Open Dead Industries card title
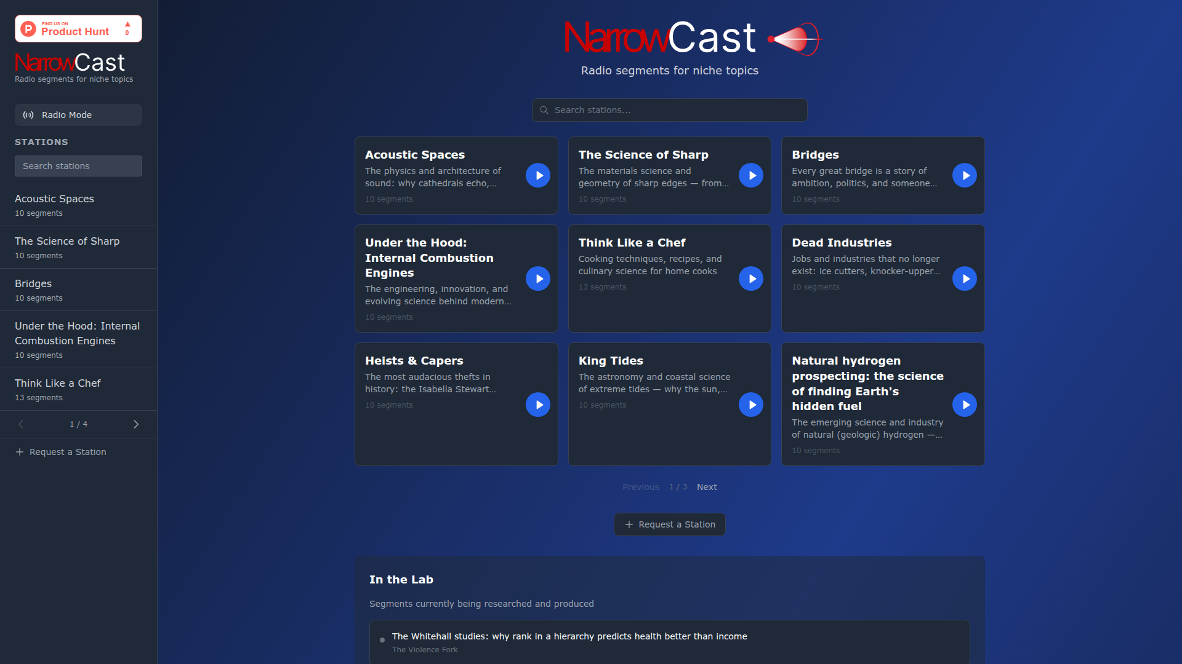 click(842, 243)
